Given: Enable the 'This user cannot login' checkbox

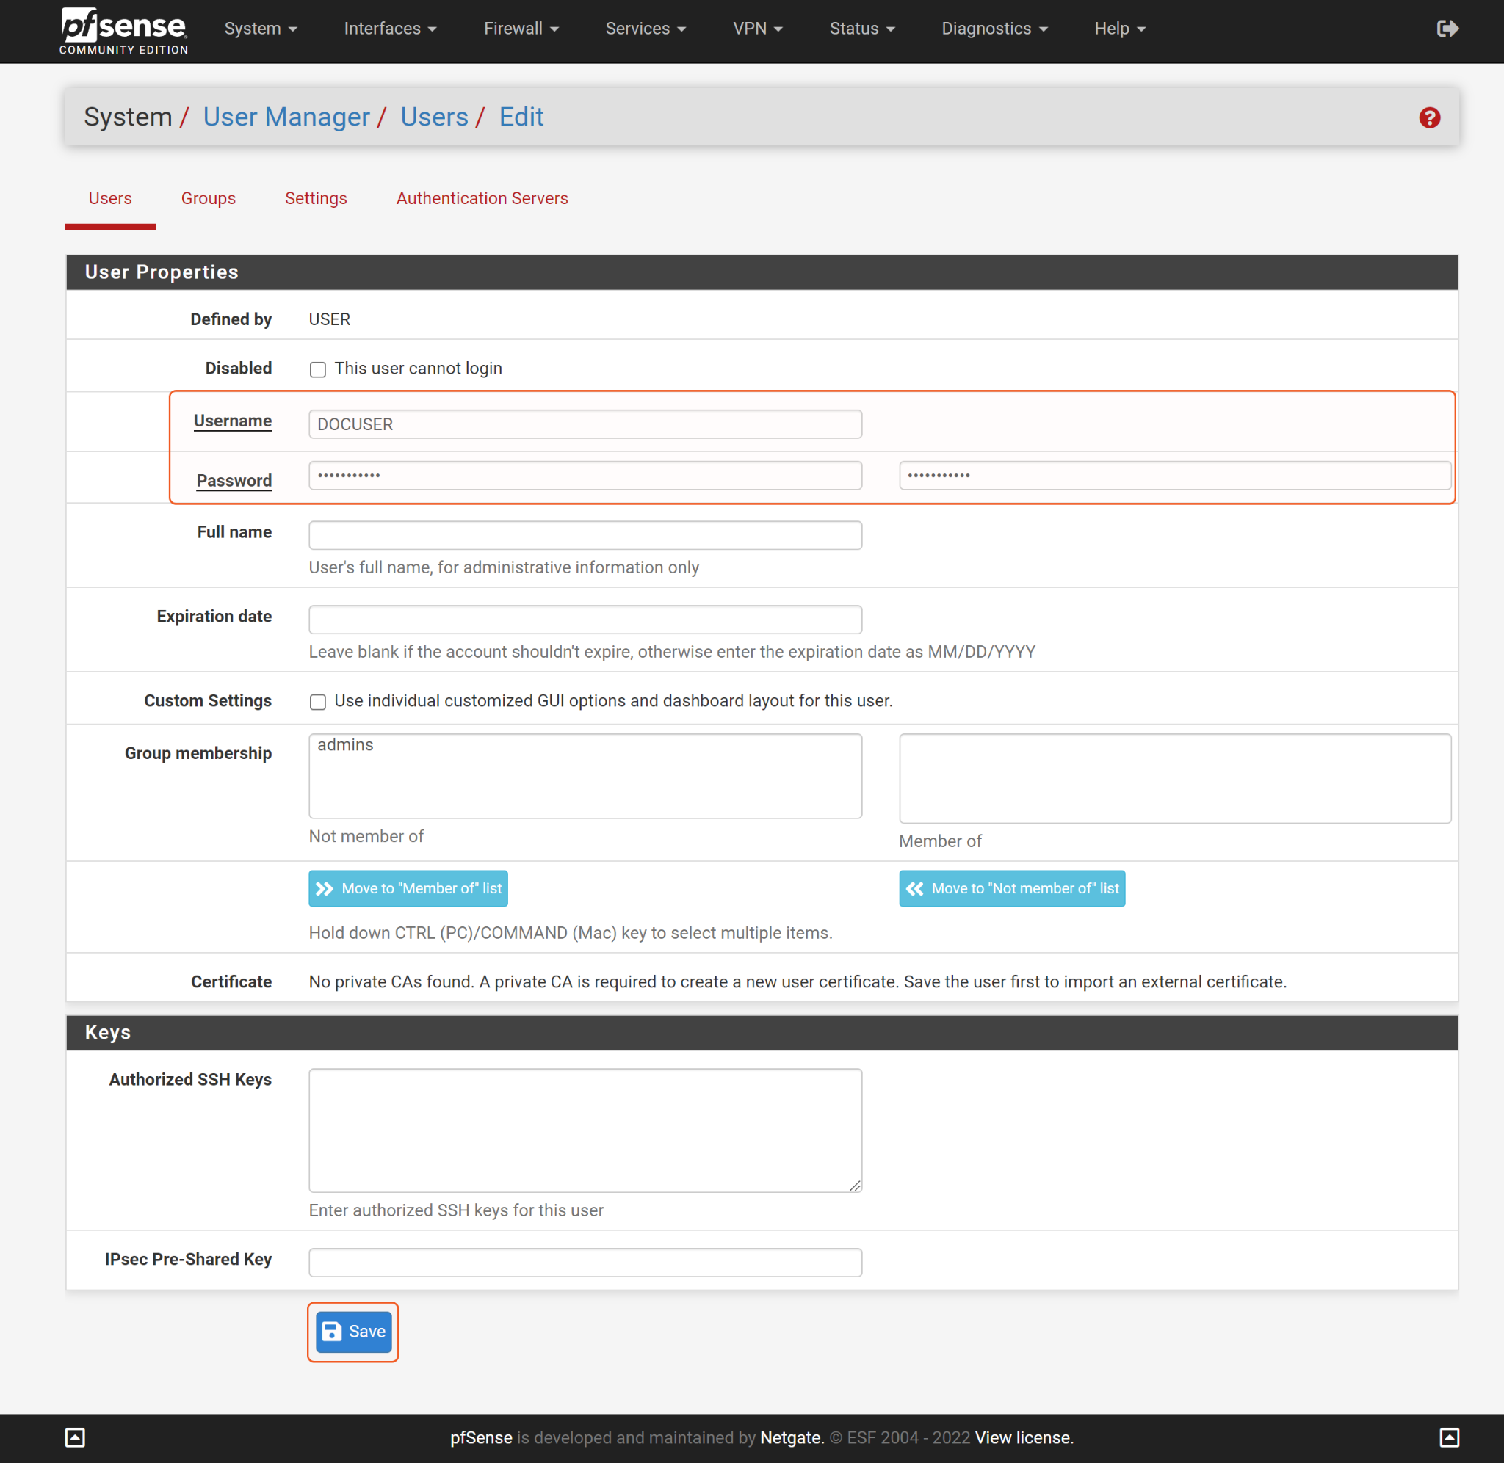Looking at the screenshot, I should pyautogui.click(x=317, y=369).
